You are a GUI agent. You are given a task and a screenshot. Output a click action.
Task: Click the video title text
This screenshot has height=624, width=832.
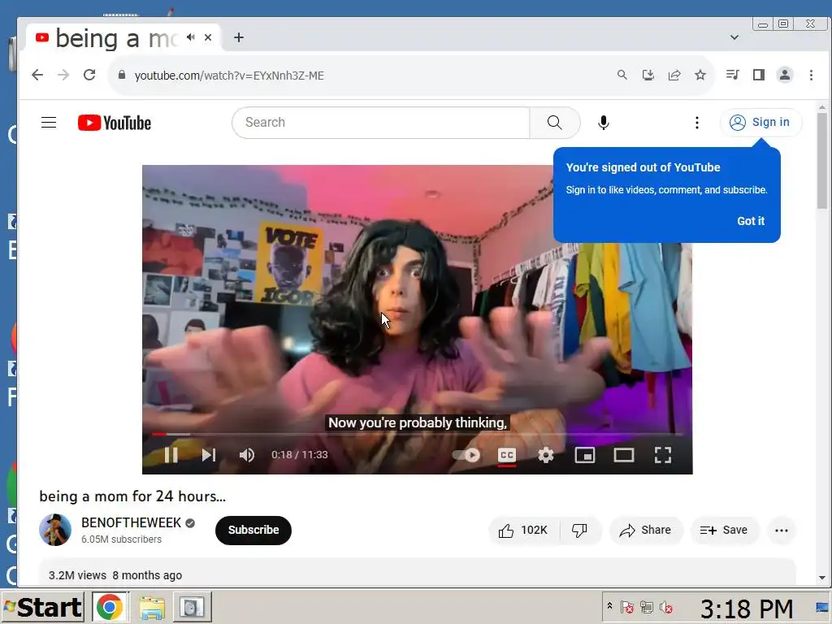coord(132,496)
